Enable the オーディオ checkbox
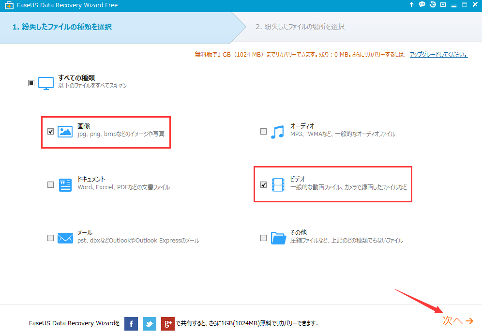The width and height of the screenshot is (482, 334). tap(263, 131)
